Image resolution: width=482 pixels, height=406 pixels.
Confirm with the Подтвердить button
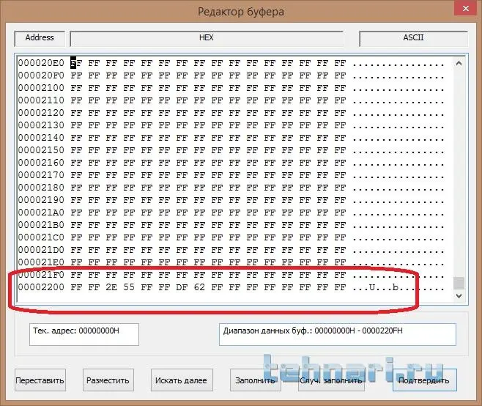coord(425,380)
